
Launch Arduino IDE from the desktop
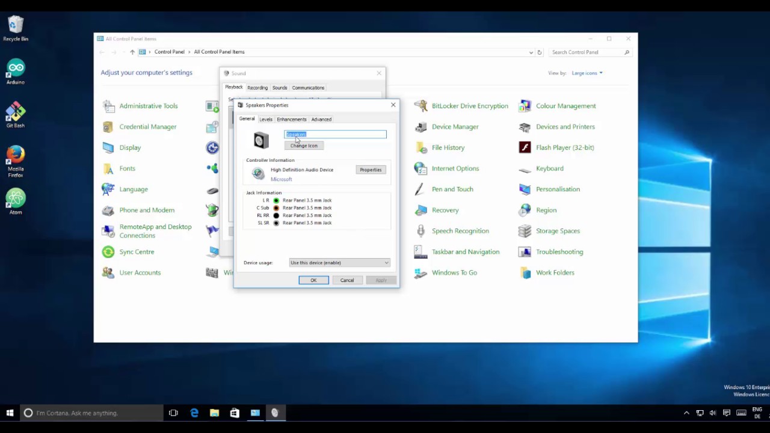15,67
